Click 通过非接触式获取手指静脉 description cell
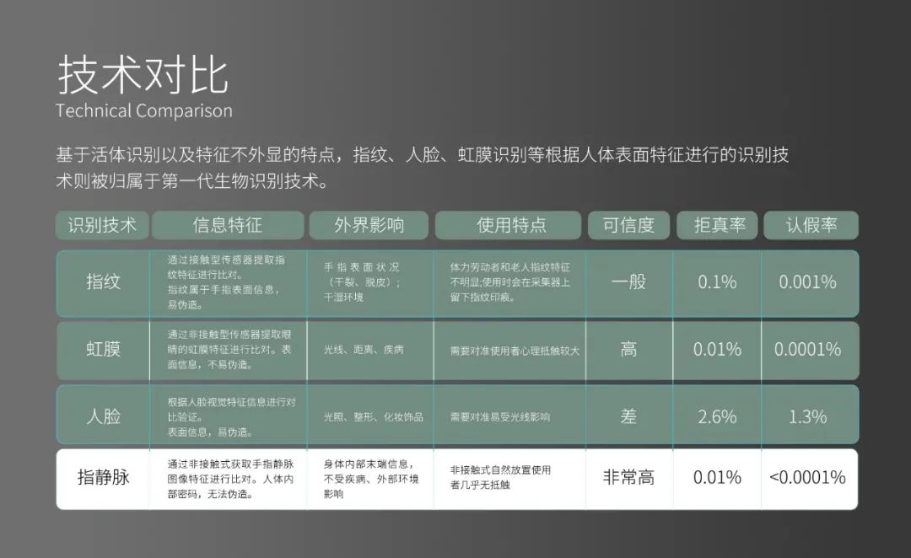This screenshot has width=911, height=558. [x=230, y=479]
